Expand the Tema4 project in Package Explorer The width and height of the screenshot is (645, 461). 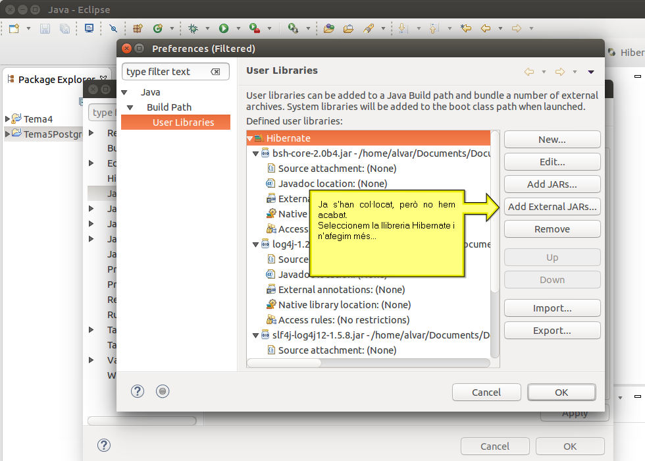7,119
